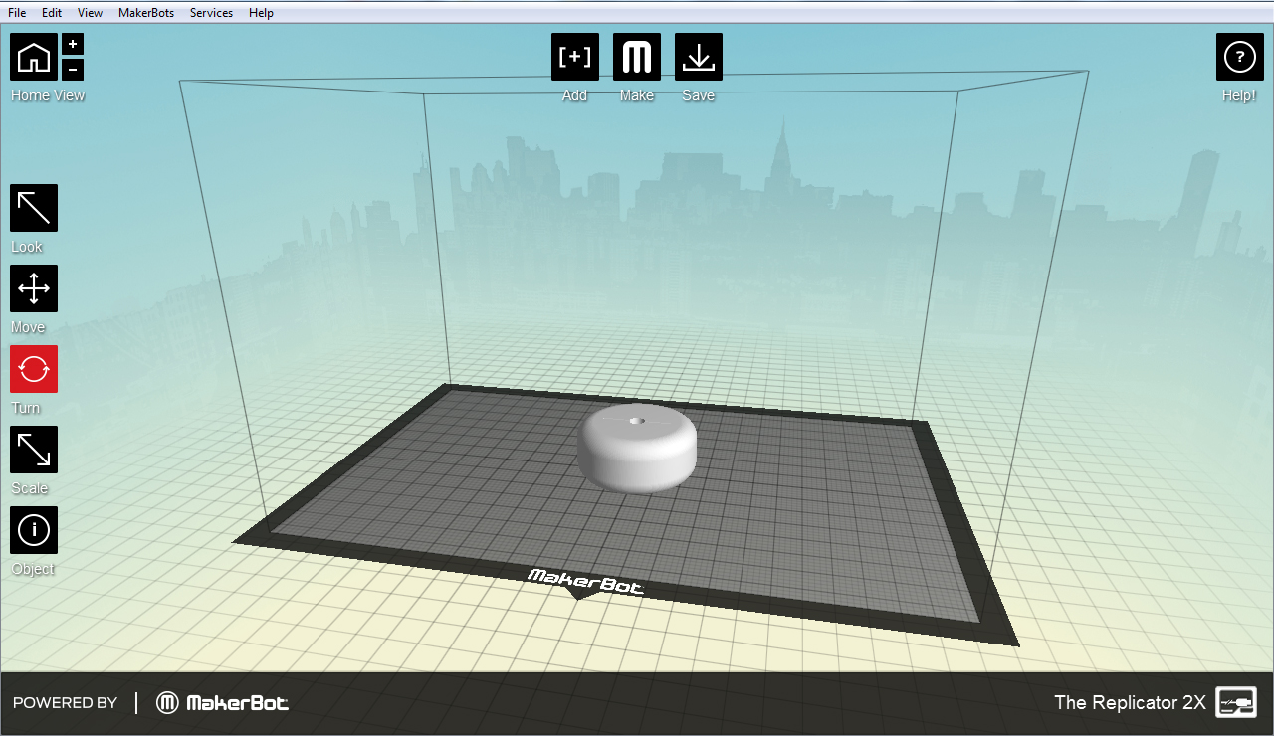Click The Replicator 2X status text
The image size is (1274, 736).
coord(1130,702)
